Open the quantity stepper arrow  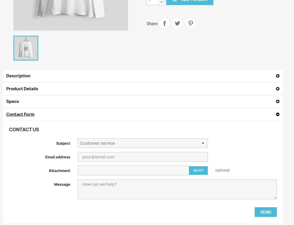[161, 2]
